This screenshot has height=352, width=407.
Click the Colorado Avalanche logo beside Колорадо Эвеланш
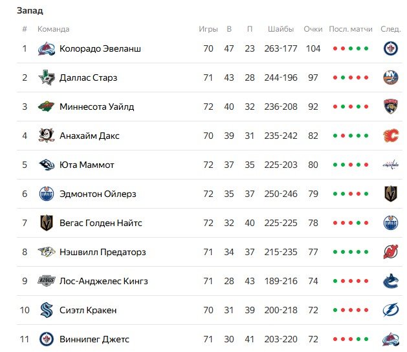tap(46, 48)
